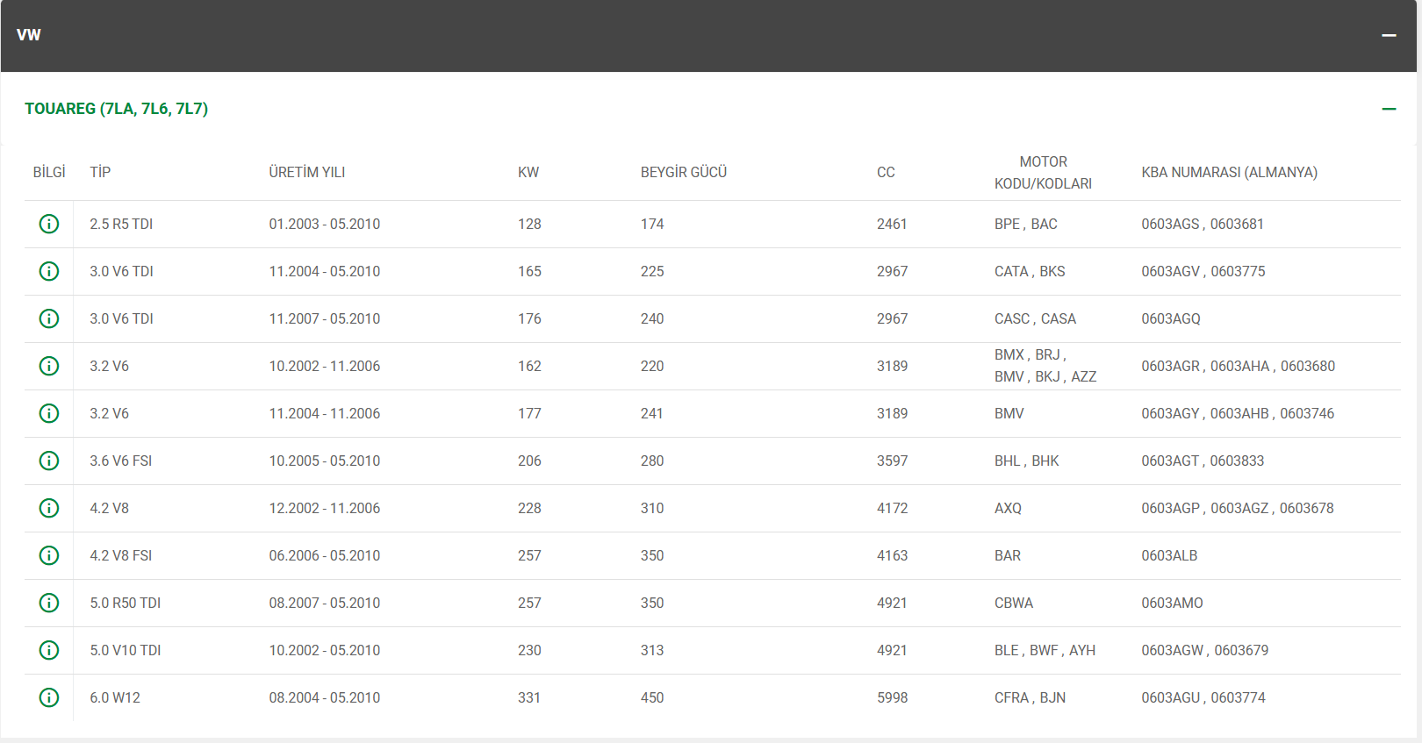Click the BEYGİR GÜCÜ column header
1422x743 pixels.
683,172
